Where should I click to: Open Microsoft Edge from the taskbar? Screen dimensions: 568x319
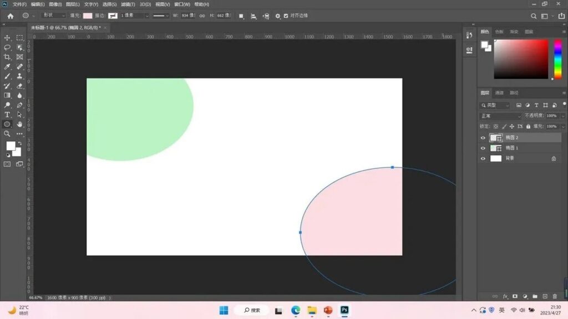296,310
